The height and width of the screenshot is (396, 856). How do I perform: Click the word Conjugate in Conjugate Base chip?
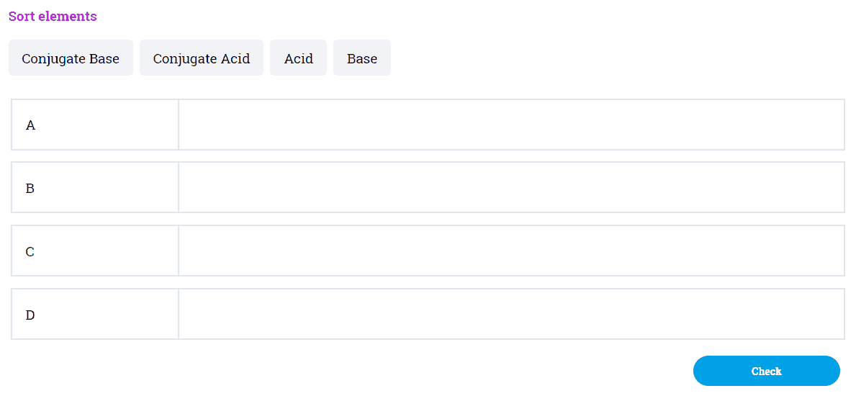tap(54, 59)
